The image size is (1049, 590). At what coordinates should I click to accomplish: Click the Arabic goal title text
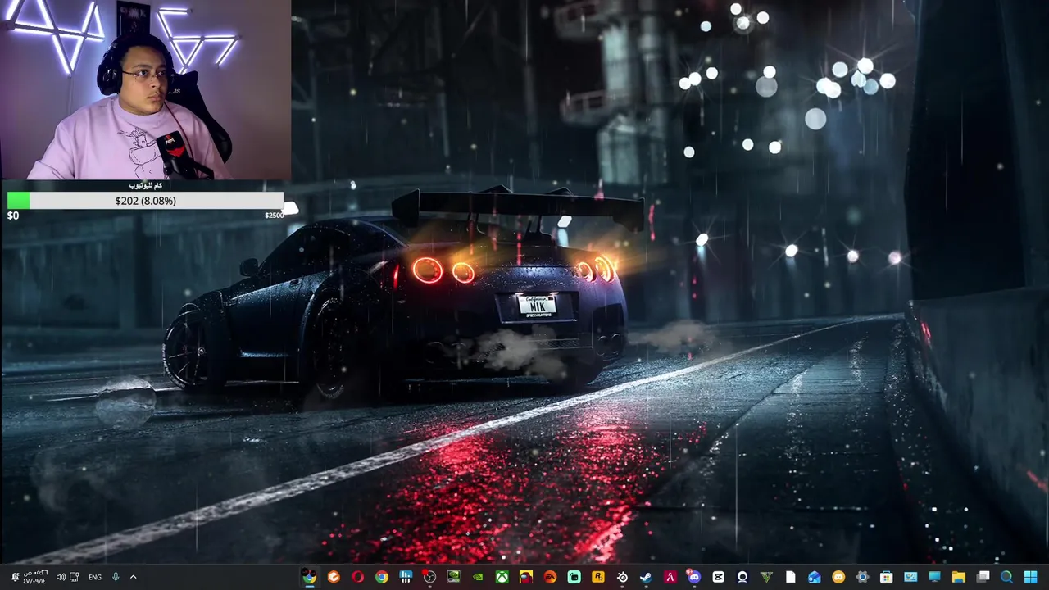pyautogui.click(x=145, y=186)
